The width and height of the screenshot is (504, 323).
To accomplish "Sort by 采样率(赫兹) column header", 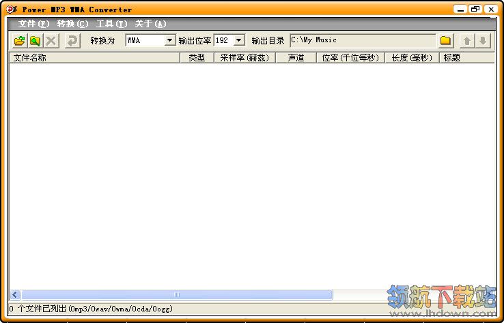I will (x=244, y=58).
